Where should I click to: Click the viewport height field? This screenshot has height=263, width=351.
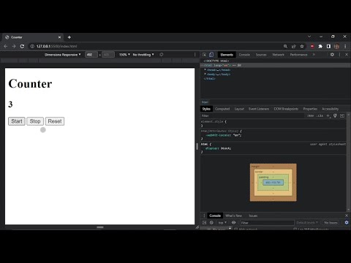108,55
